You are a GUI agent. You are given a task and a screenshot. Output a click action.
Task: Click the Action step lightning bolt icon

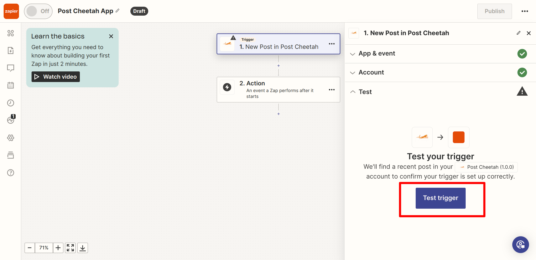point(227,87)
